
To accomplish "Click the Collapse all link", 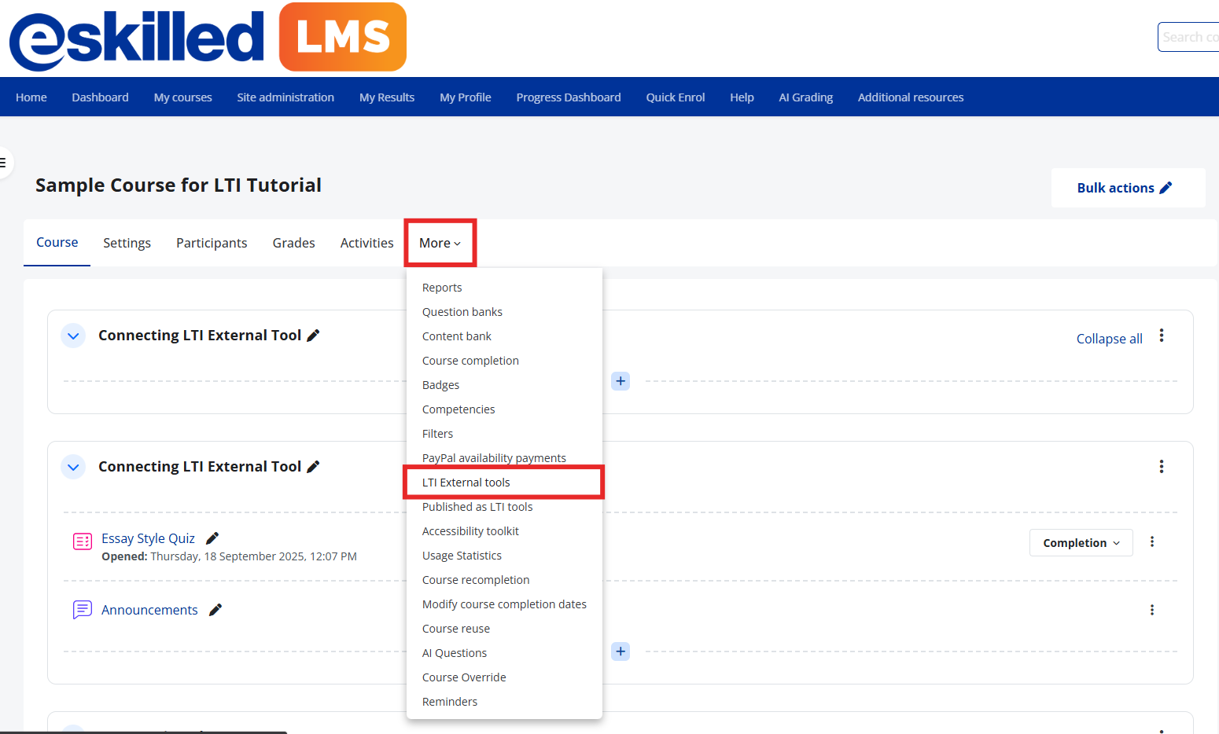I will [1109, 339].
